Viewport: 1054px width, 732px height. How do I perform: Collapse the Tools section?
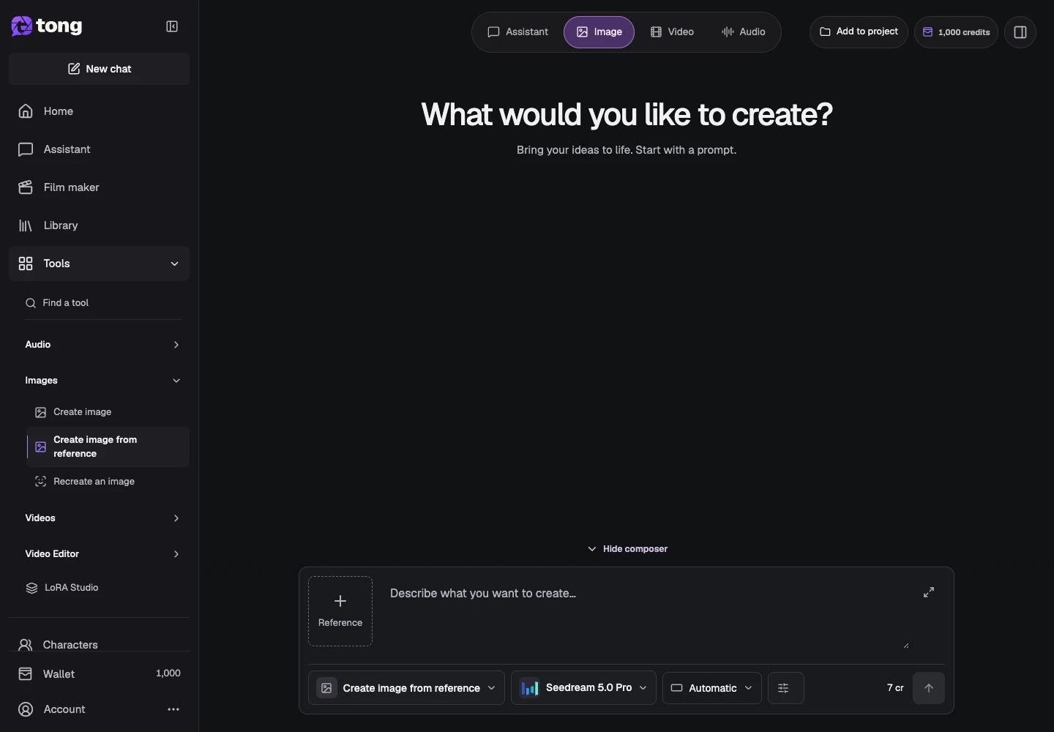coord(100,264)
